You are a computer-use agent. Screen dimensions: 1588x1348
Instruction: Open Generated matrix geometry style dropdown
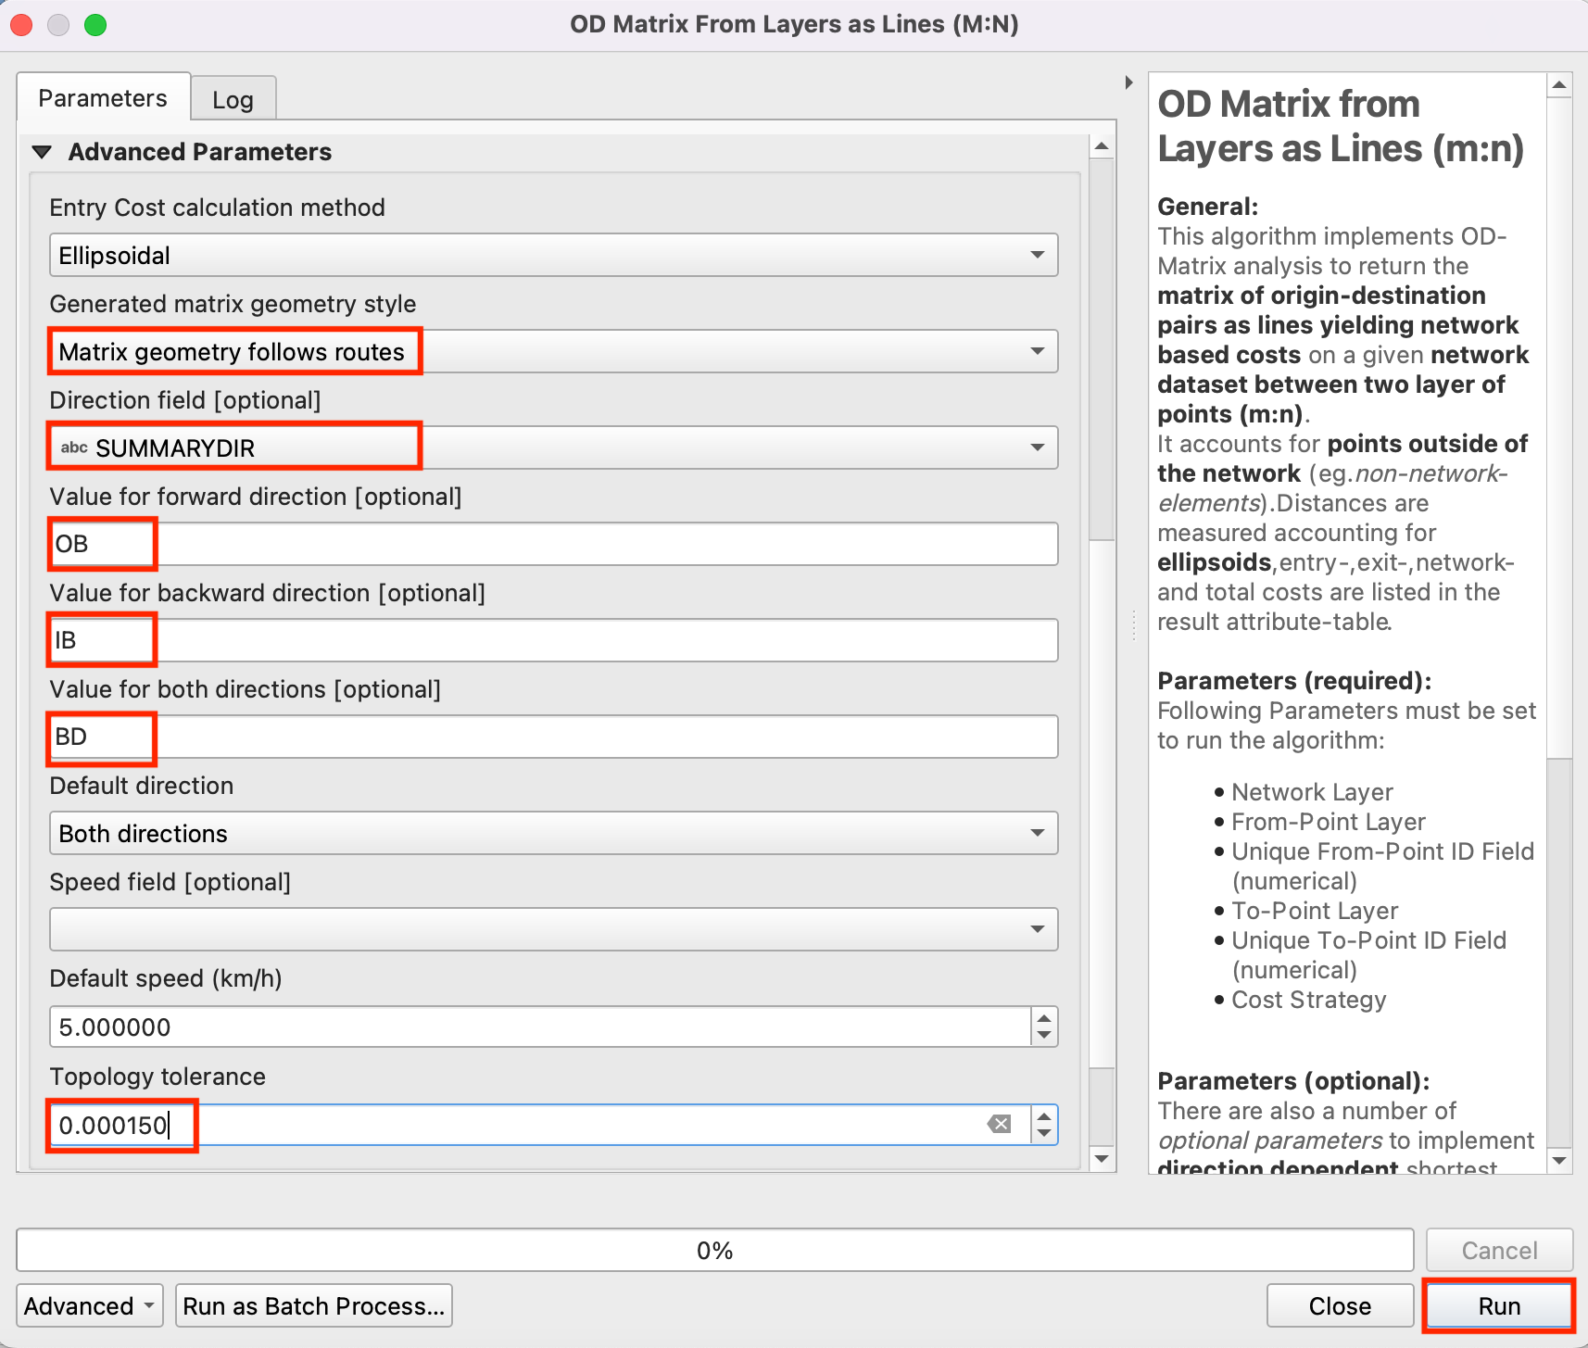pyautogui.click(x=553, y=352)
